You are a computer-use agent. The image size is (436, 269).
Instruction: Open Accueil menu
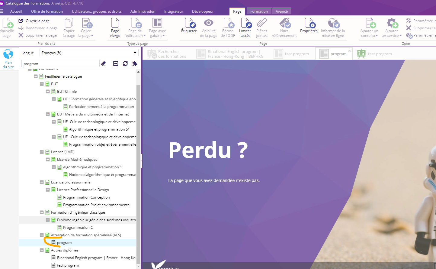click(16, 11)
